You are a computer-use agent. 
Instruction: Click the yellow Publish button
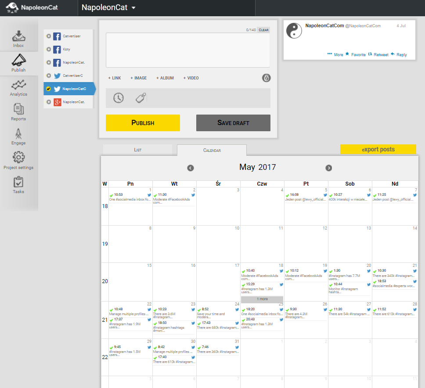pyautogui.click(x=143, y=123)
